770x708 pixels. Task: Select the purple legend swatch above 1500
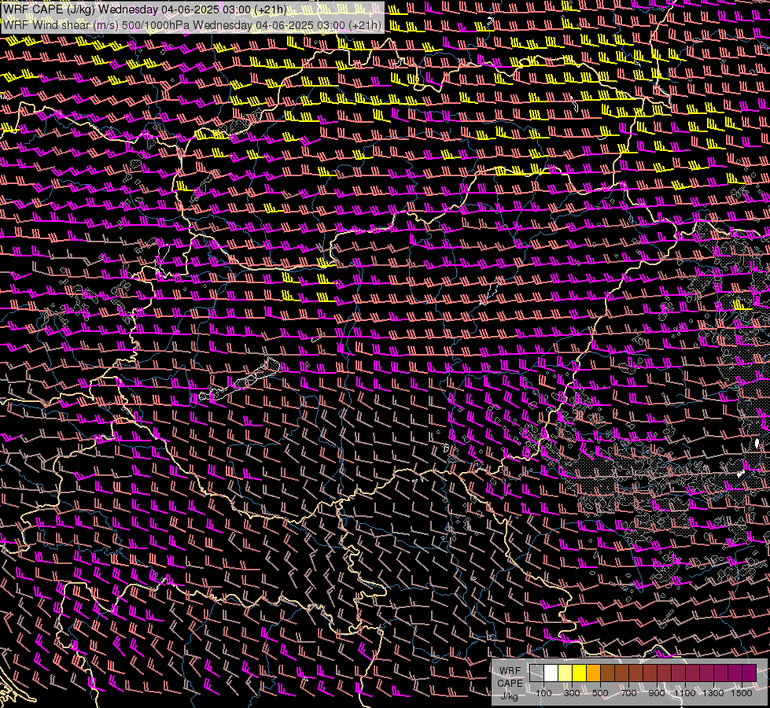click(749, 673)
